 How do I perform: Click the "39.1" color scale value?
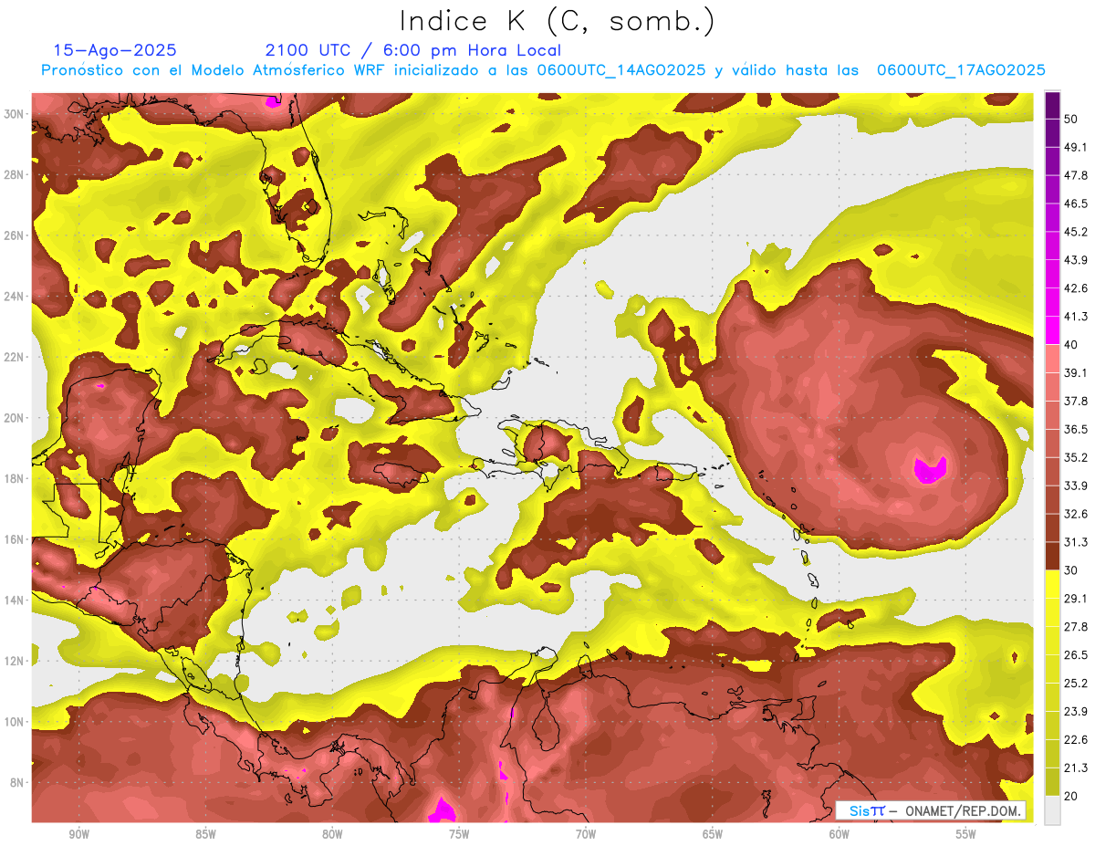click(x=1075, y=373)
